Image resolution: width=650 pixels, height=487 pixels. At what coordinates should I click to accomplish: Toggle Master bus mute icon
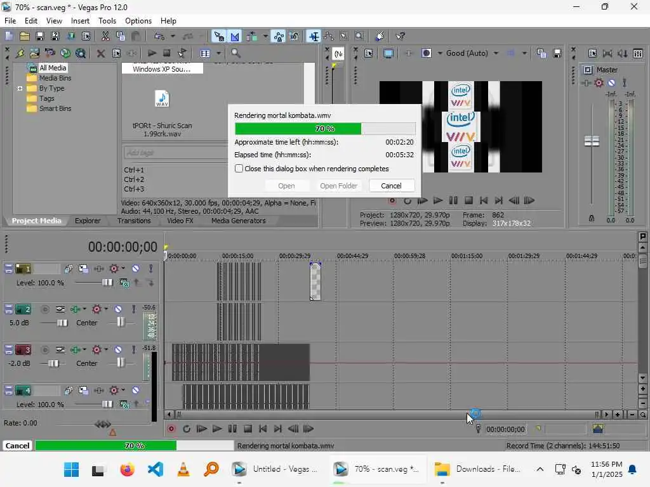[x=611, y=83]
